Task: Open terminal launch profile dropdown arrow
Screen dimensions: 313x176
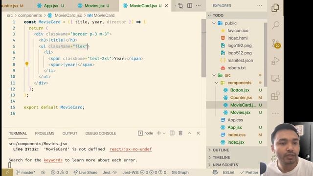Action: pyautogui.click(x=164, y=133)
